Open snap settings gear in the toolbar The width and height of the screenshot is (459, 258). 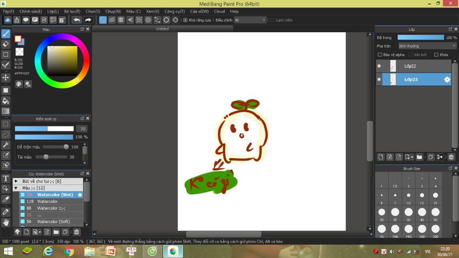(175, 20)
